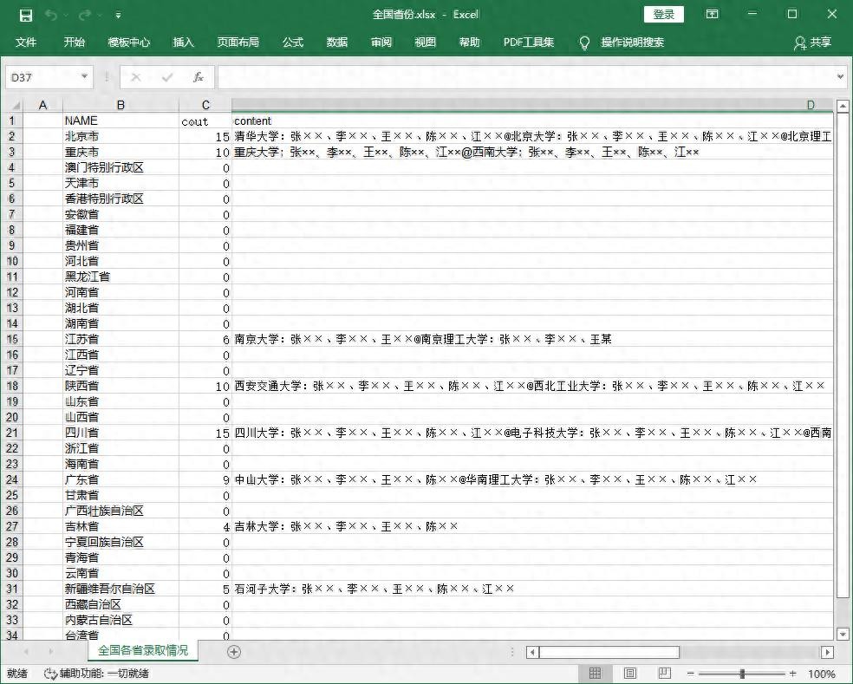Image resolution: width=853 pixels, height=684 pixels.
Task: Click the 共享 share button
Action: (x=812, y=42)
